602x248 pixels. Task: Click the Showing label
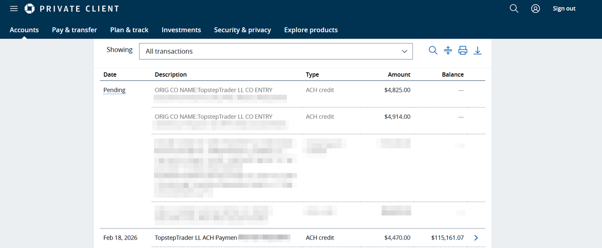point(119,50)
